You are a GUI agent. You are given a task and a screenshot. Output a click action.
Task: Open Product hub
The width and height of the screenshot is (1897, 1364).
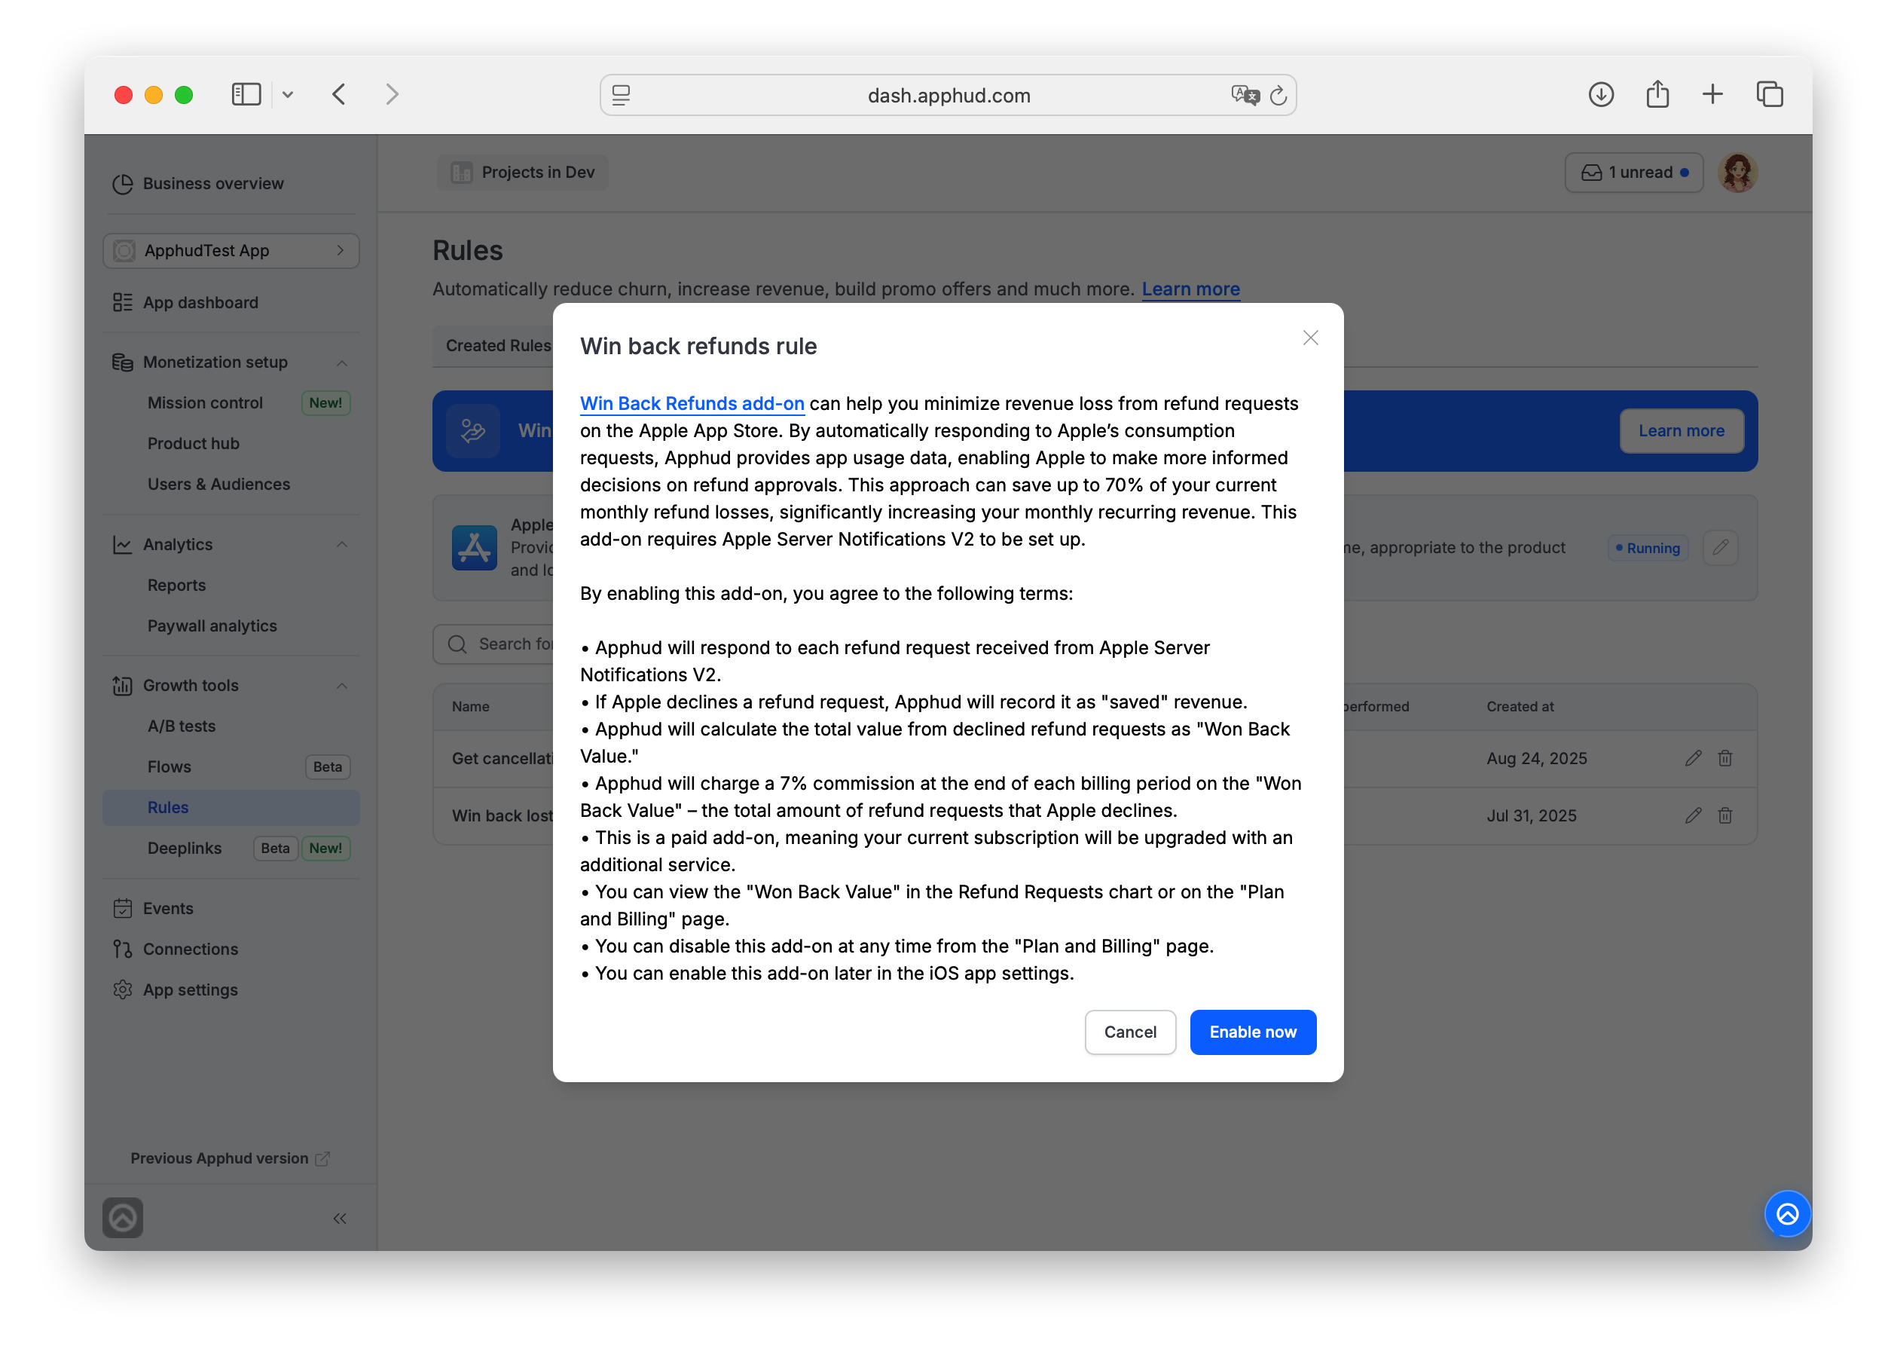(193, 444)
